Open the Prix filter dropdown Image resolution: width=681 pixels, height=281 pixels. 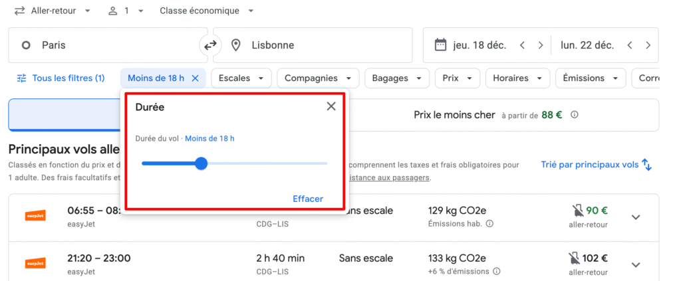(458, 78)
